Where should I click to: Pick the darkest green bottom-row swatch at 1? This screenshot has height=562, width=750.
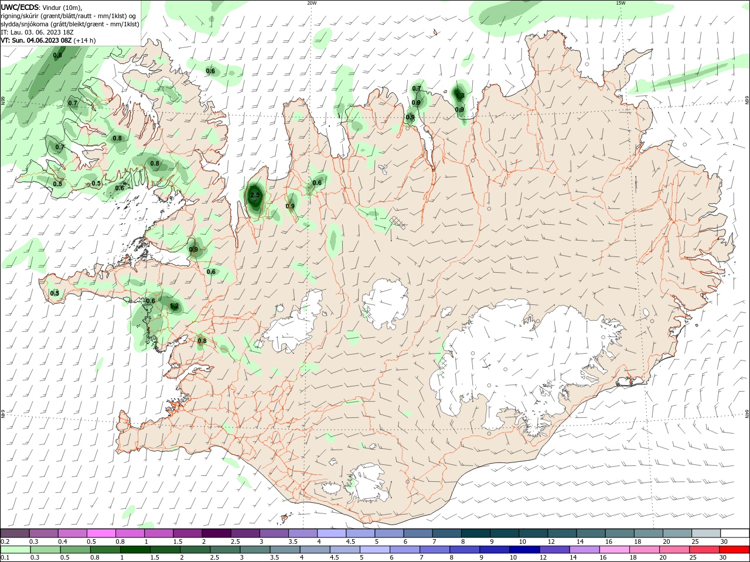coord(135,550)
